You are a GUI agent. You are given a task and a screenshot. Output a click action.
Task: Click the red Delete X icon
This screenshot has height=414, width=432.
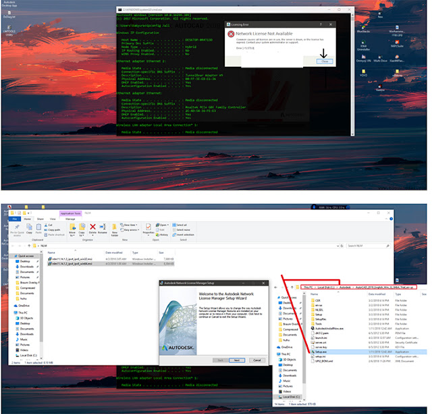(93, 227)
